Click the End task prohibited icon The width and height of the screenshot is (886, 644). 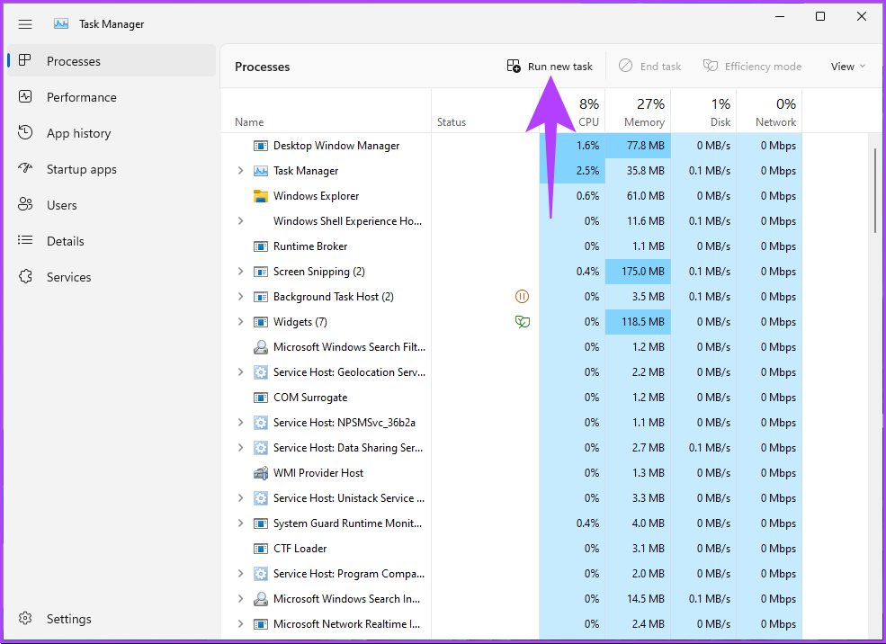click(625, 66)
